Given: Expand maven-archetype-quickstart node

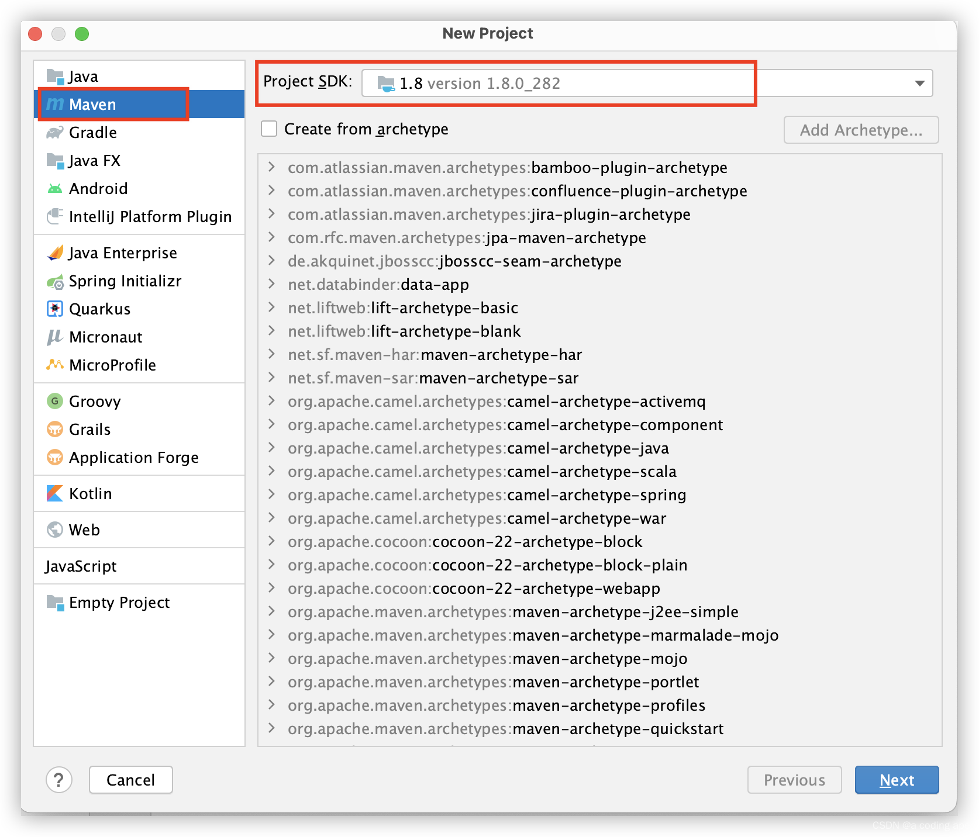Looking at the screenshot, I should point(271,728).
